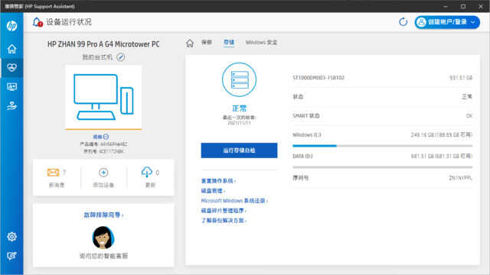Open the 故障排除向导 link
Image resolution: width=490 pixels, height=275 pixels.
click(103, 215)
